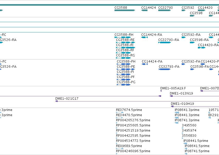This screenshot has height=155, width=219.
Task: Open protein CG3592-PA
Action: [183, 64]
